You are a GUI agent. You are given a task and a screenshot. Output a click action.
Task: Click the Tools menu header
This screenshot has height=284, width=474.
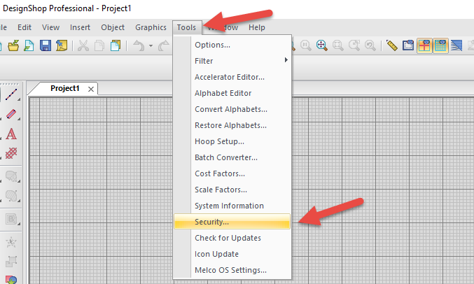click(186, 27)
